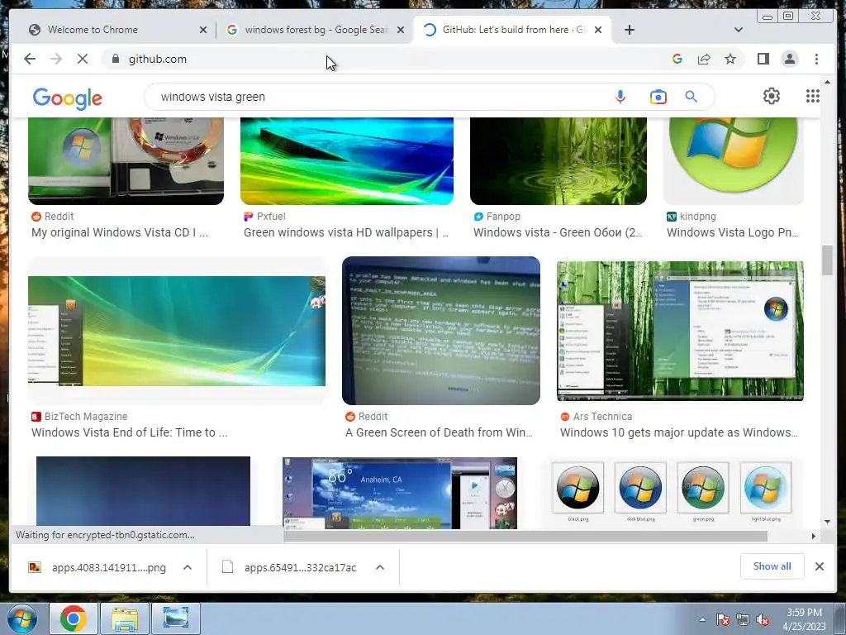This screenshot has height=635, width=846.
Task: Open 'My original Windows Vista CD' result
Action: pos(120,232)
